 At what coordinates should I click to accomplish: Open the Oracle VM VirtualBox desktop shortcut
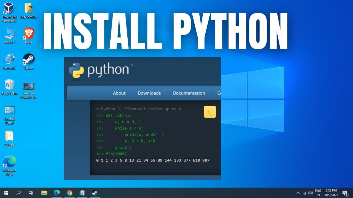tap(9, 9)
